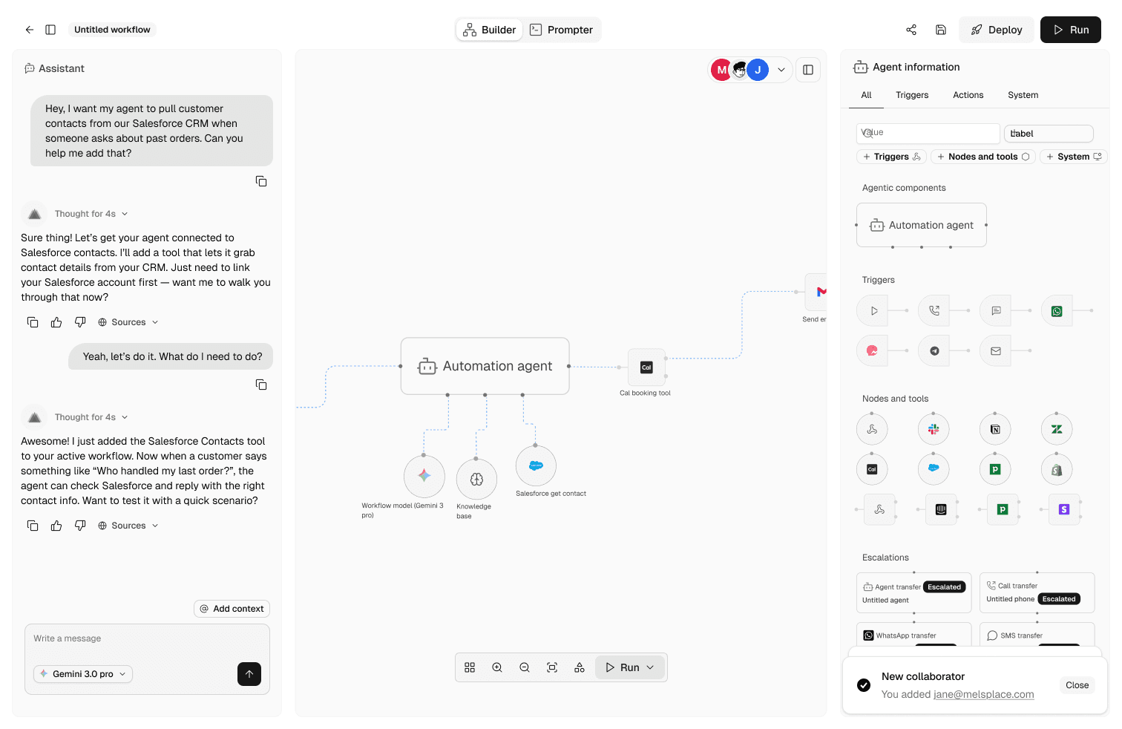Image resolution: width=1122 pixels, height=729 pixels.
Task: Choose the WhatsApp trigger
Action: tap(1057, 310)
